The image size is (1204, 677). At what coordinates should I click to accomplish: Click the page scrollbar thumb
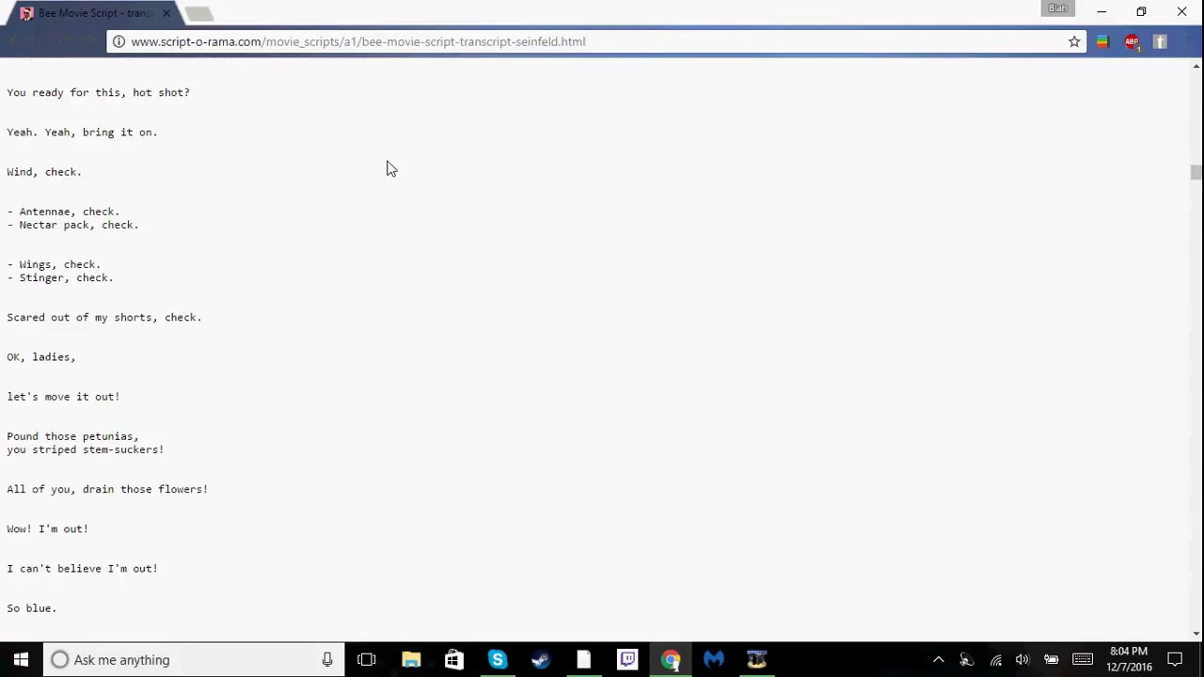click(x=1196, y=172)
